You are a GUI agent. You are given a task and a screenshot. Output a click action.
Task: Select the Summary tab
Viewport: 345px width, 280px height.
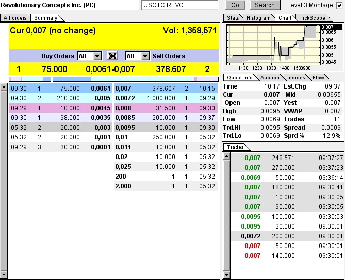[46, 18]
